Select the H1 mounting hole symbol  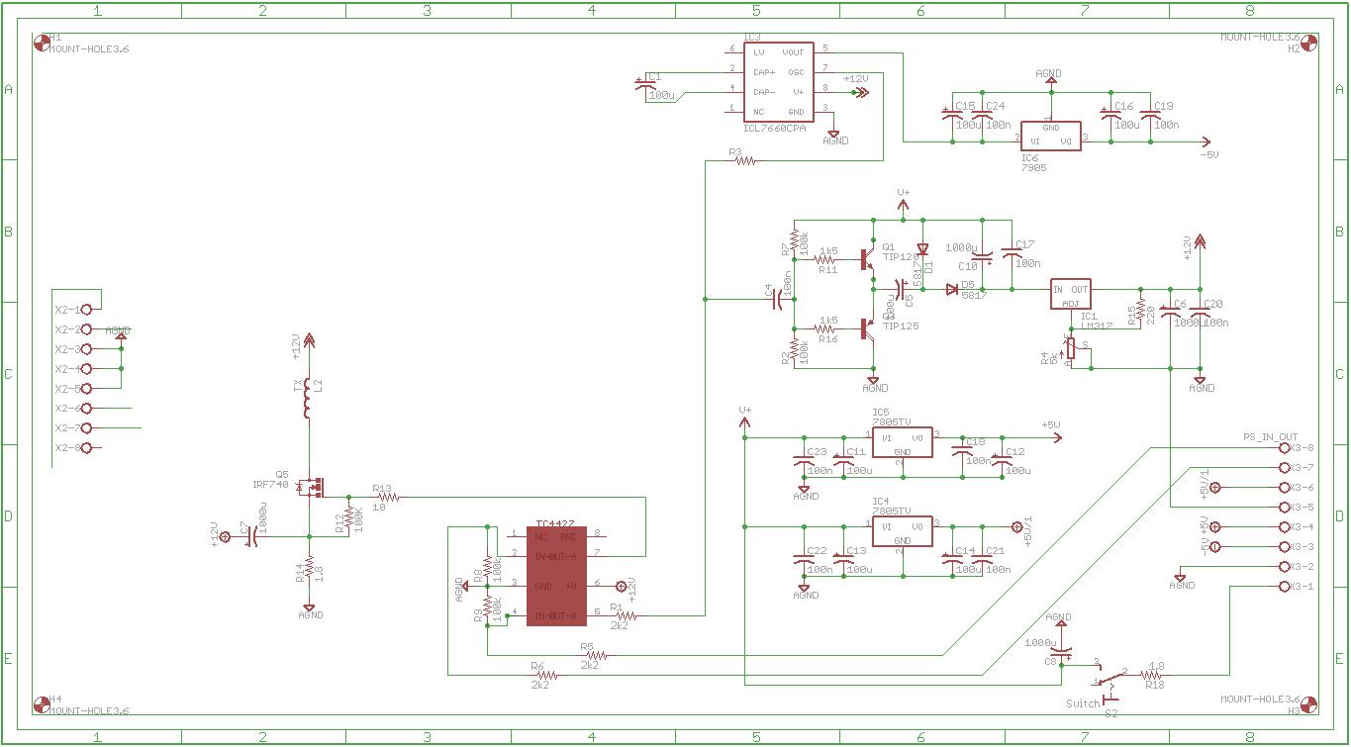[42, 43]
